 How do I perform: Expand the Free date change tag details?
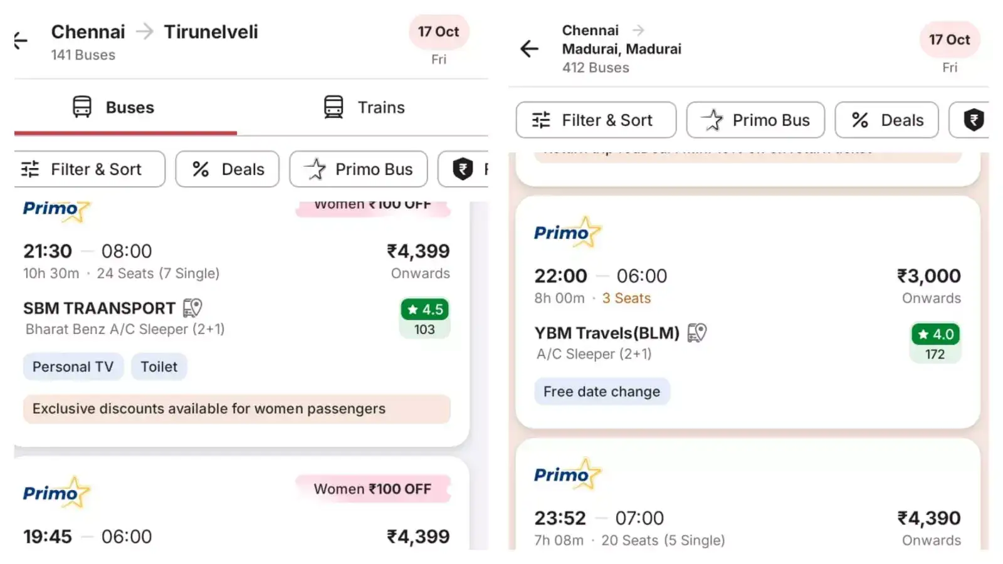[x=602, y=391]
